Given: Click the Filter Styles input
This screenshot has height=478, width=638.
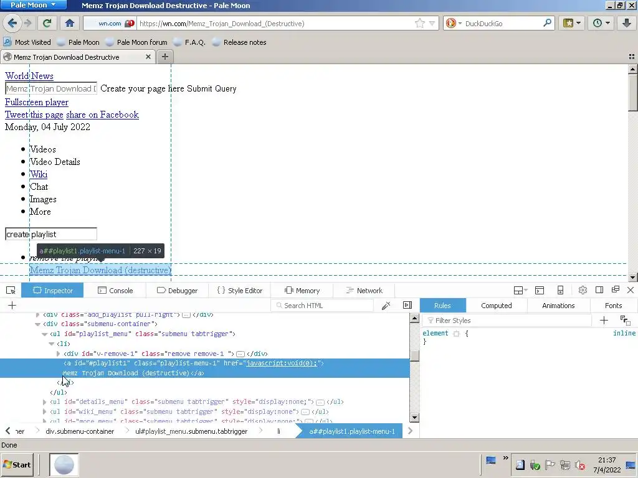Looking at the screenshot, I should (x=507, y=321).
